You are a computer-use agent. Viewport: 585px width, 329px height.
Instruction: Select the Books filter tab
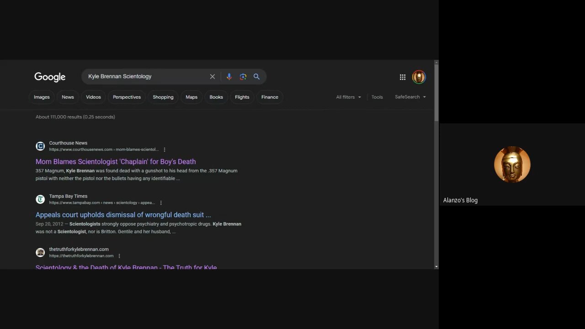point(216,97)
